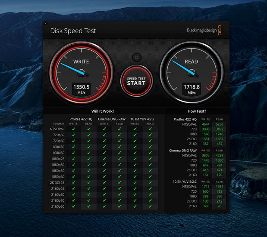Viewport: 267px width, 237px height.
Task: Click the 1080p30 format row label
Action: click(58, 165)
